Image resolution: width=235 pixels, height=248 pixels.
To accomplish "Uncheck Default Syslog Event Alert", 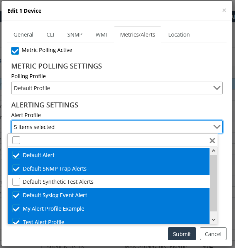I will pyautogui.click(x=16, y=195).
